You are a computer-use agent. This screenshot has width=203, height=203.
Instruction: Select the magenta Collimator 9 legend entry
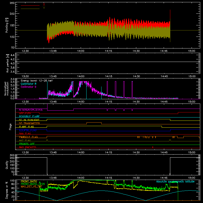pos(28,87)
